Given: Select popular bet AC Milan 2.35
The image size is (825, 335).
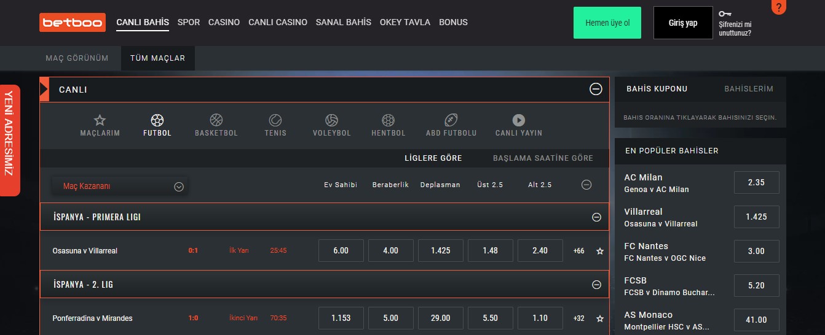Looking at the screenshot, I should [x=757, y=183].
